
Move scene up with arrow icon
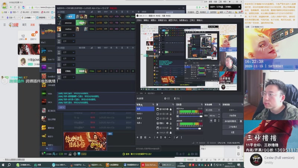[x=150, y=137]
